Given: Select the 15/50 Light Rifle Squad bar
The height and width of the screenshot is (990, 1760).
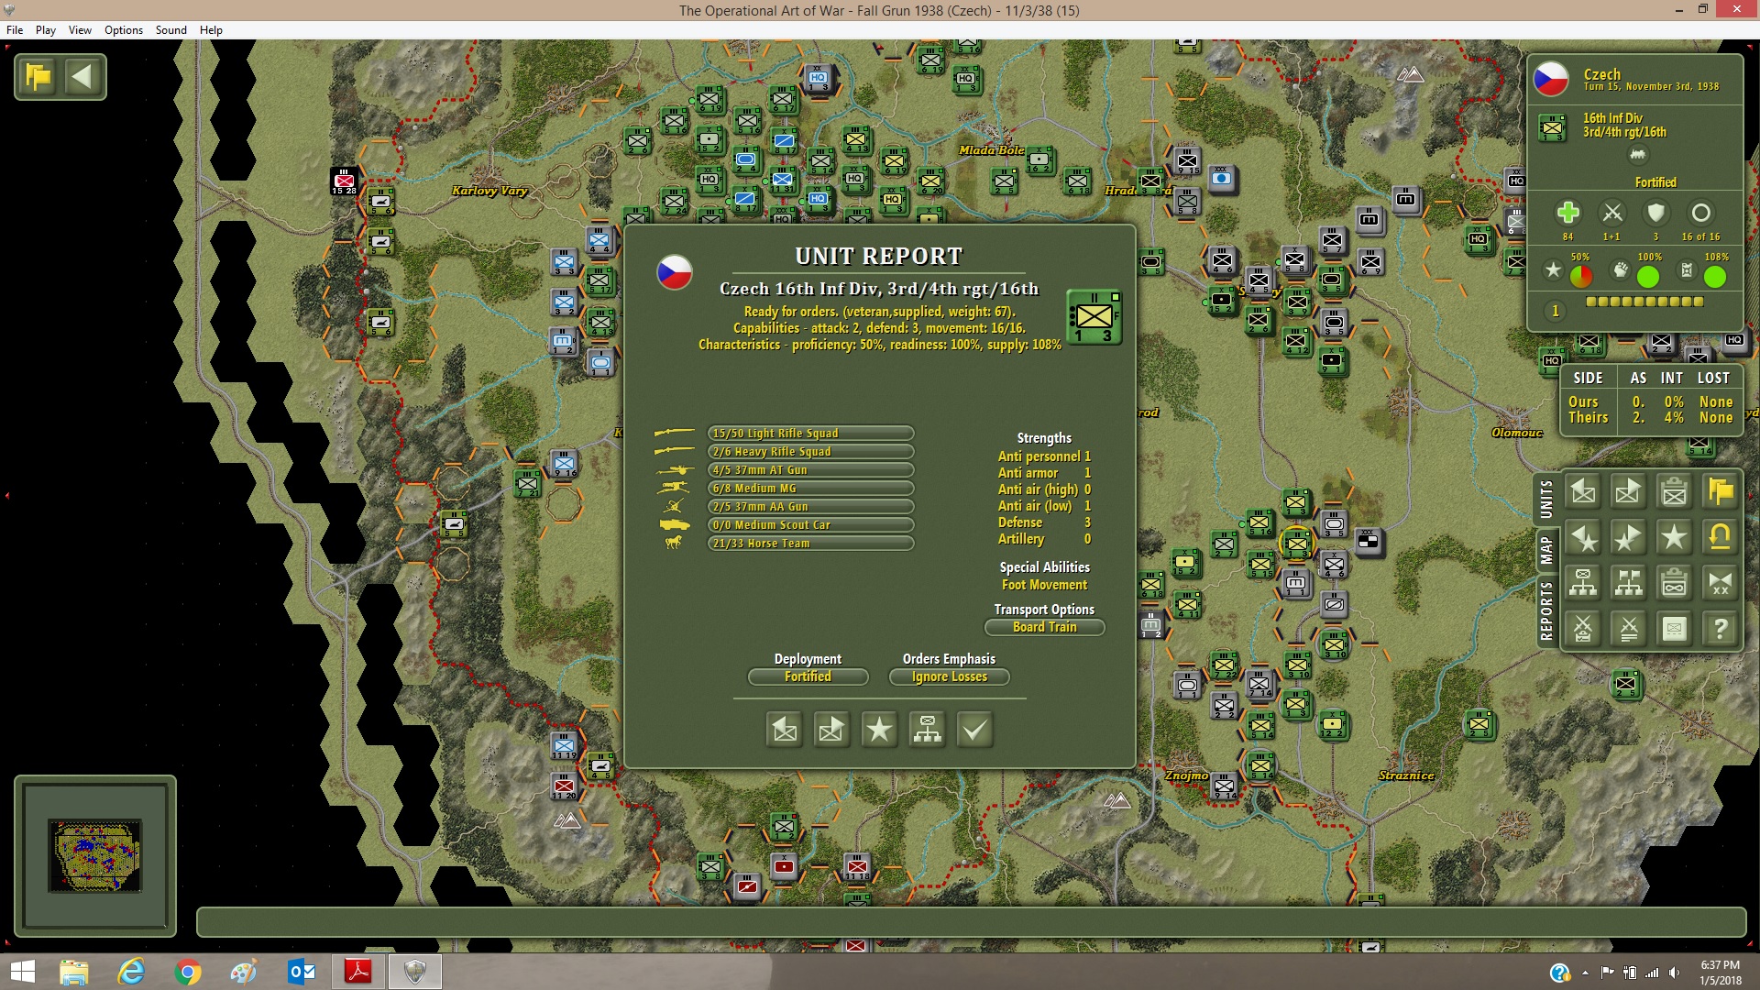Looking at the screenshot, I should 810,434.
